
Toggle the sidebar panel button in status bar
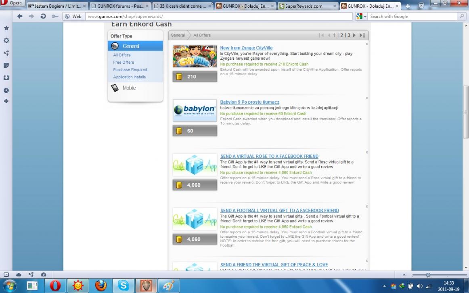[x=6, y=274]
